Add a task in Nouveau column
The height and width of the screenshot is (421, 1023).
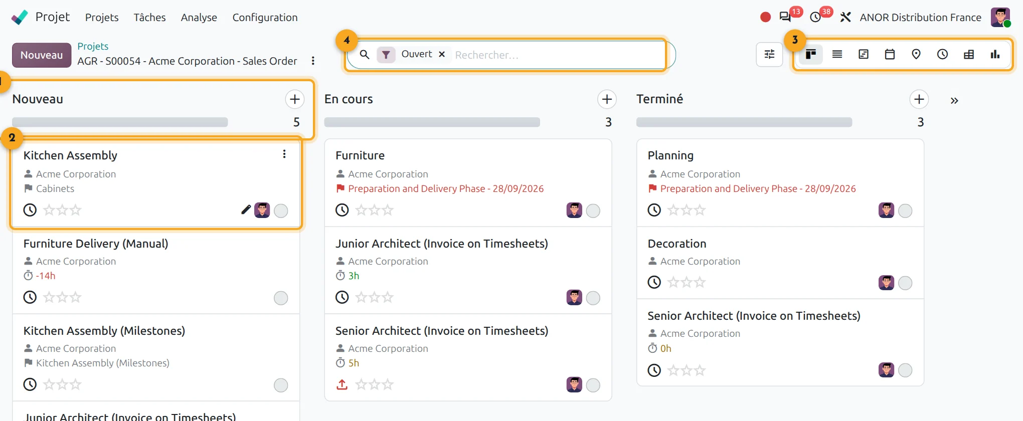click(x=295, y=99)
